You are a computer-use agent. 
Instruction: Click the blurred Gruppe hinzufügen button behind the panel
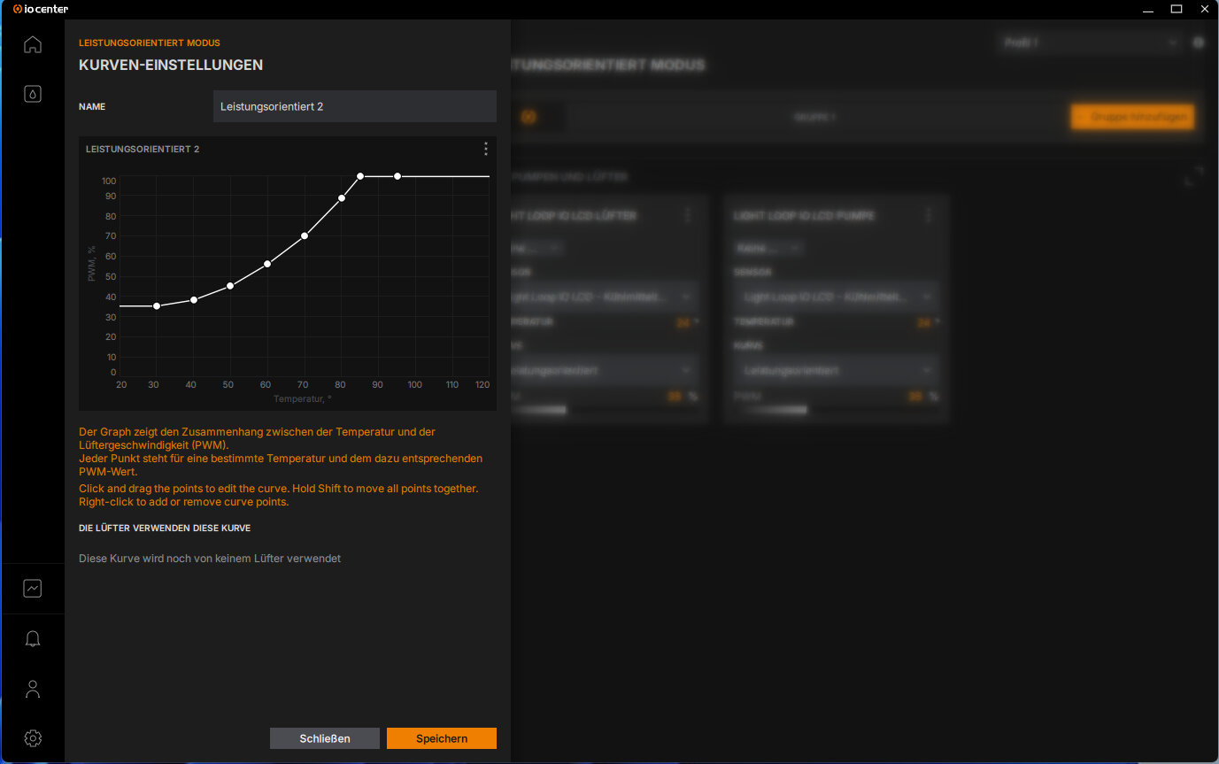1132,117
